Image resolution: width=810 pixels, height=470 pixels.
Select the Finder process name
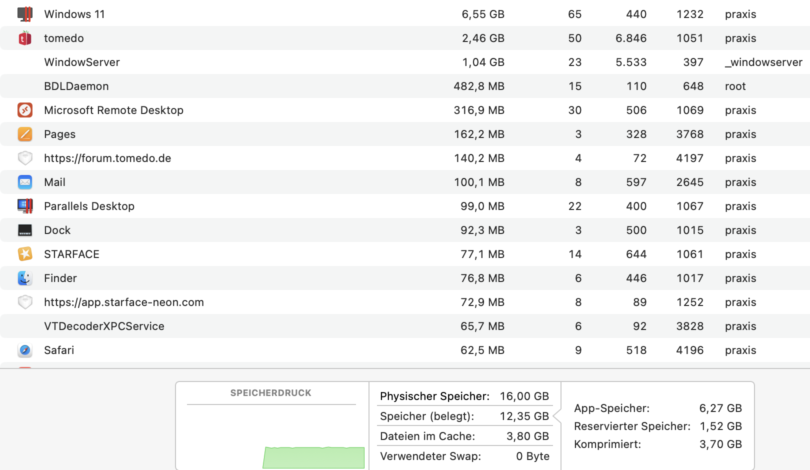tap(60, 278)
